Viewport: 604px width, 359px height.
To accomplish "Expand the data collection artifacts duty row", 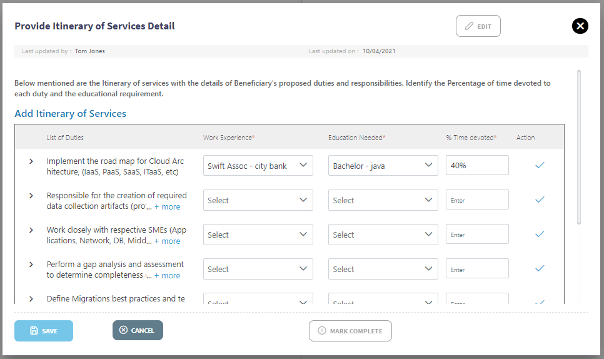I will pos(31,196).
